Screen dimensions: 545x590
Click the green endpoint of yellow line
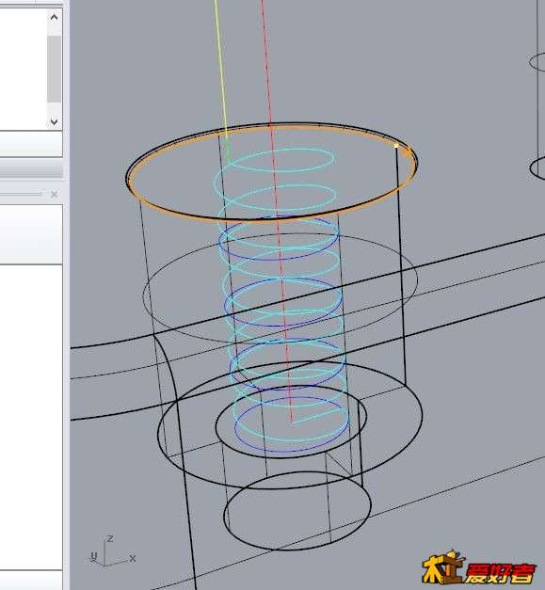click(227, 153)
